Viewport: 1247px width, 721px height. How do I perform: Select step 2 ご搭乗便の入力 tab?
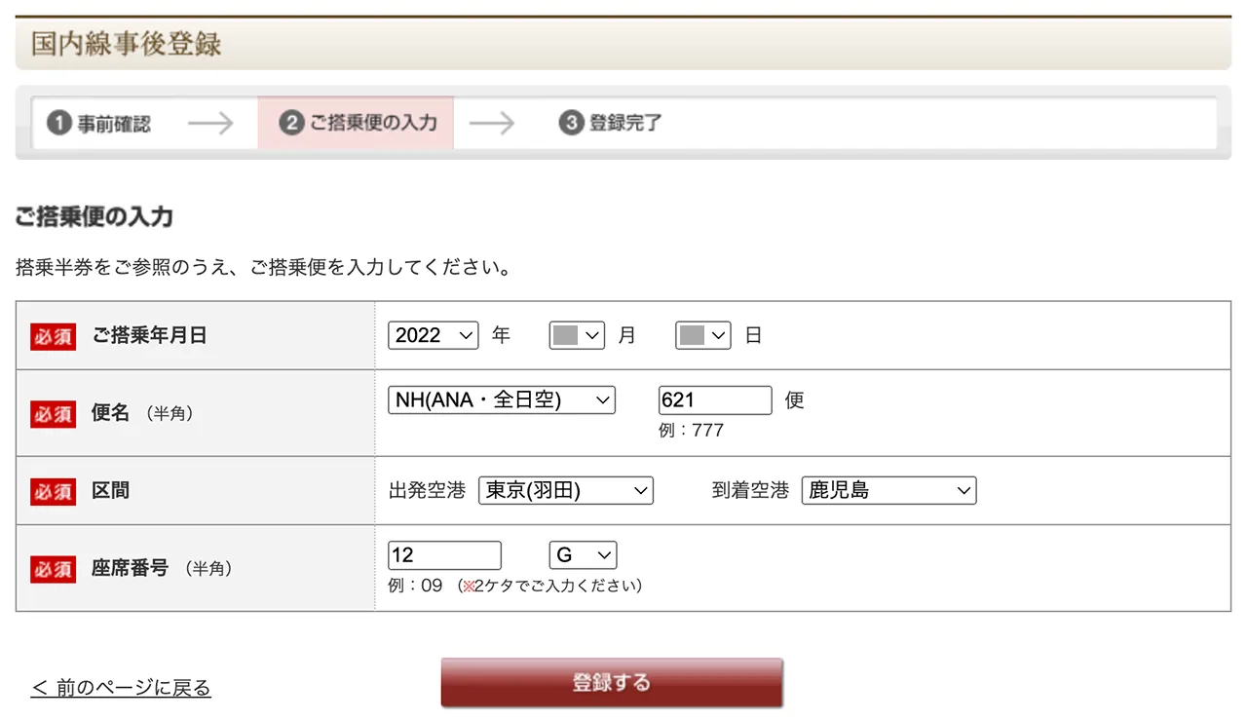(357, 123)
